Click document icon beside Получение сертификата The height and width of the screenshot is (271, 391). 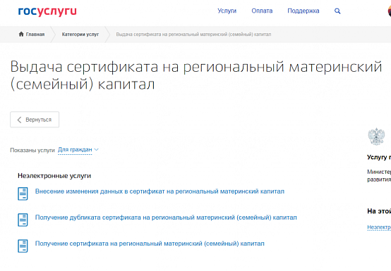pos(23,246)
